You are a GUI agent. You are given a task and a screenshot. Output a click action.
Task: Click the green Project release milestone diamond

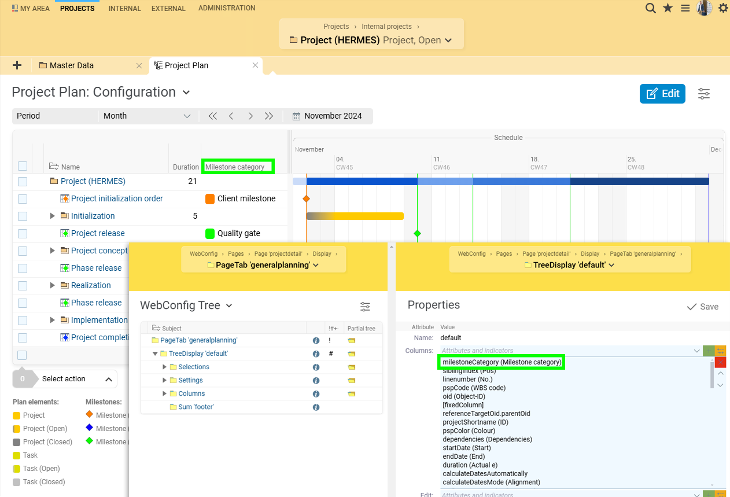[x=417, y=233]
